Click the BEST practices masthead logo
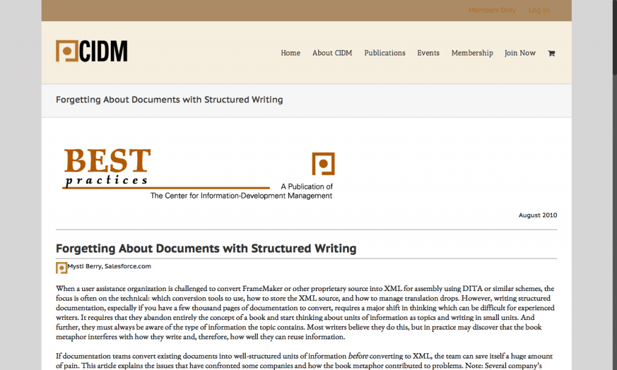617x370 pixels. tap(107, 167)
